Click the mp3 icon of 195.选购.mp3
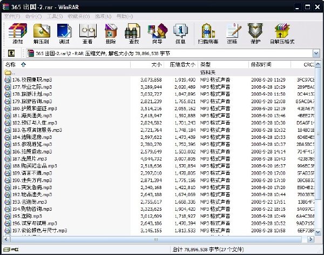The image size is (324, 255). (8, 216)
